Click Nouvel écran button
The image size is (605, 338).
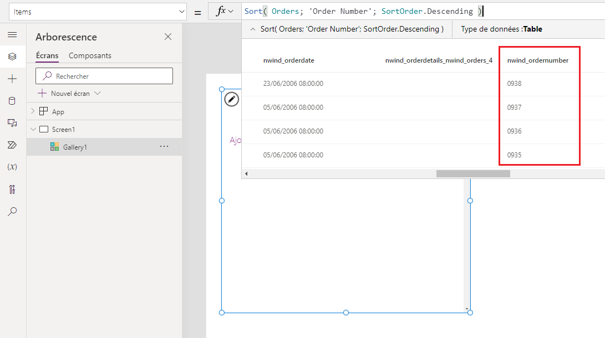[x=69, y=93]
